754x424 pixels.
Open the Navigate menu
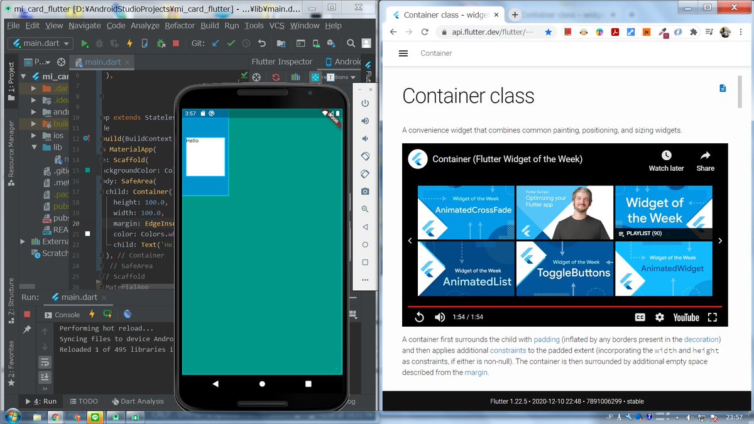point(85,25)
